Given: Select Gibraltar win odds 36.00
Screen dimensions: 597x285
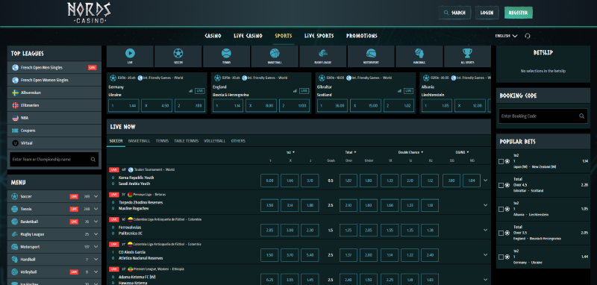Looking at the screenshot, I should pyautogui.click(x=332, y=106).
